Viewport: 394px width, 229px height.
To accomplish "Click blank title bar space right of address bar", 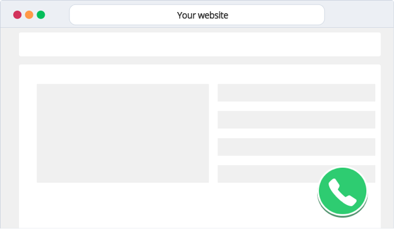I will coord(359,15).
